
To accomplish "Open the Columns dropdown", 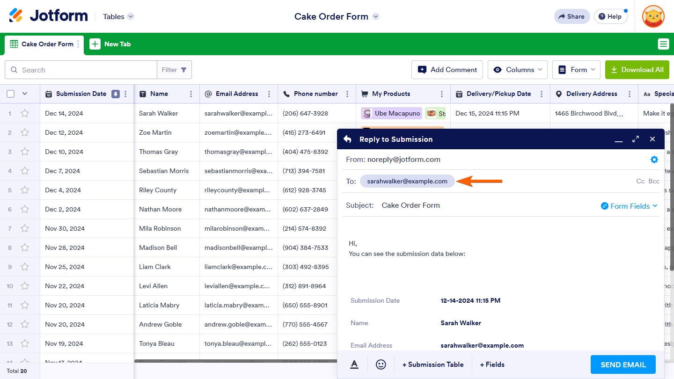I will tap(518, 70).
